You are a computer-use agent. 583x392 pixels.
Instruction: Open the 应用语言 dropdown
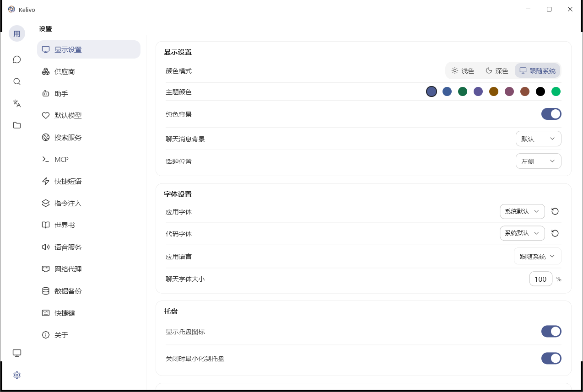coord(538,256)
